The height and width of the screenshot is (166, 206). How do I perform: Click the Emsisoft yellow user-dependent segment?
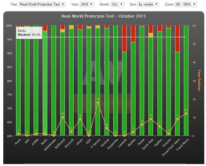(71, 27)
